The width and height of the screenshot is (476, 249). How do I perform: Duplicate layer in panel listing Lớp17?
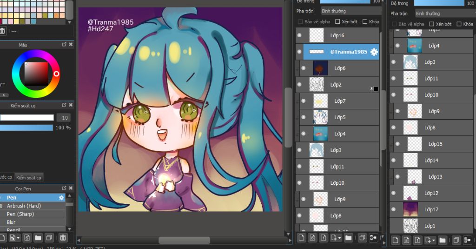tap(456, 240)
